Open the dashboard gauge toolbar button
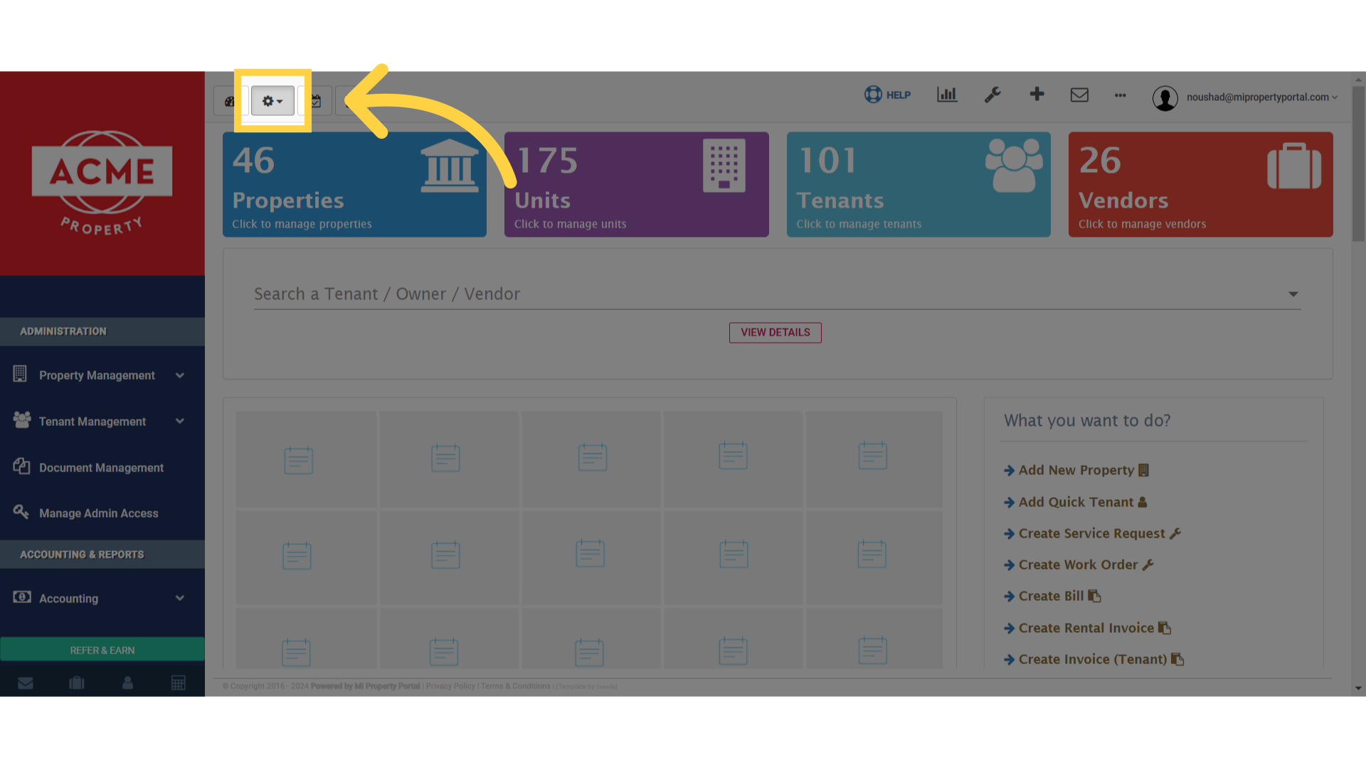Screen dimensions: 1366x768 click(230, 101)
